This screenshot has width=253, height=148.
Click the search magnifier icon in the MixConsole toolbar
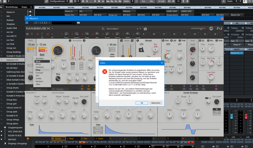47,1
